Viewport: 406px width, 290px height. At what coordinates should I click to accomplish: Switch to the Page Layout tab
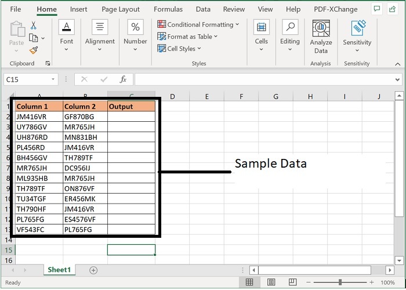point(121,9)
